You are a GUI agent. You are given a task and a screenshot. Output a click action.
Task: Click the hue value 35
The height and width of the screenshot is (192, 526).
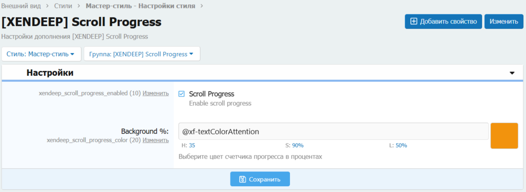tap(192, 145)
